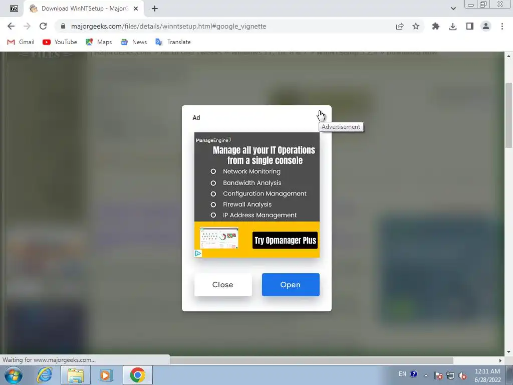Go back to the previous page
This screenshot has height=385, width=513.
click(11, 26)
